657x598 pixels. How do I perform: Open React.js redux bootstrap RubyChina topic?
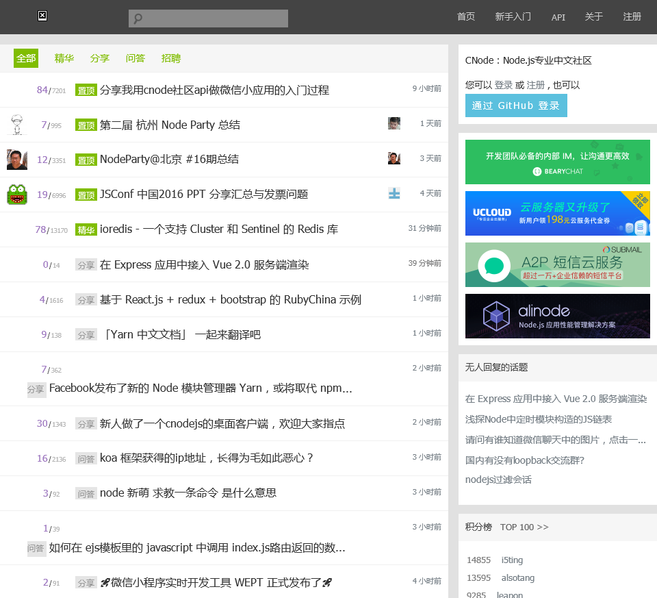[x=231, y=300]
